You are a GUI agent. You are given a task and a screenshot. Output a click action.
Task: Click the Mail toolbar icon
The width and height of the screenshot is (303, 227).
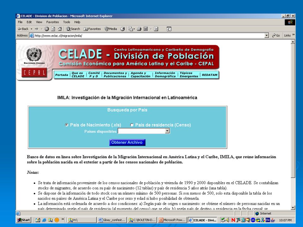coord(131,29)
